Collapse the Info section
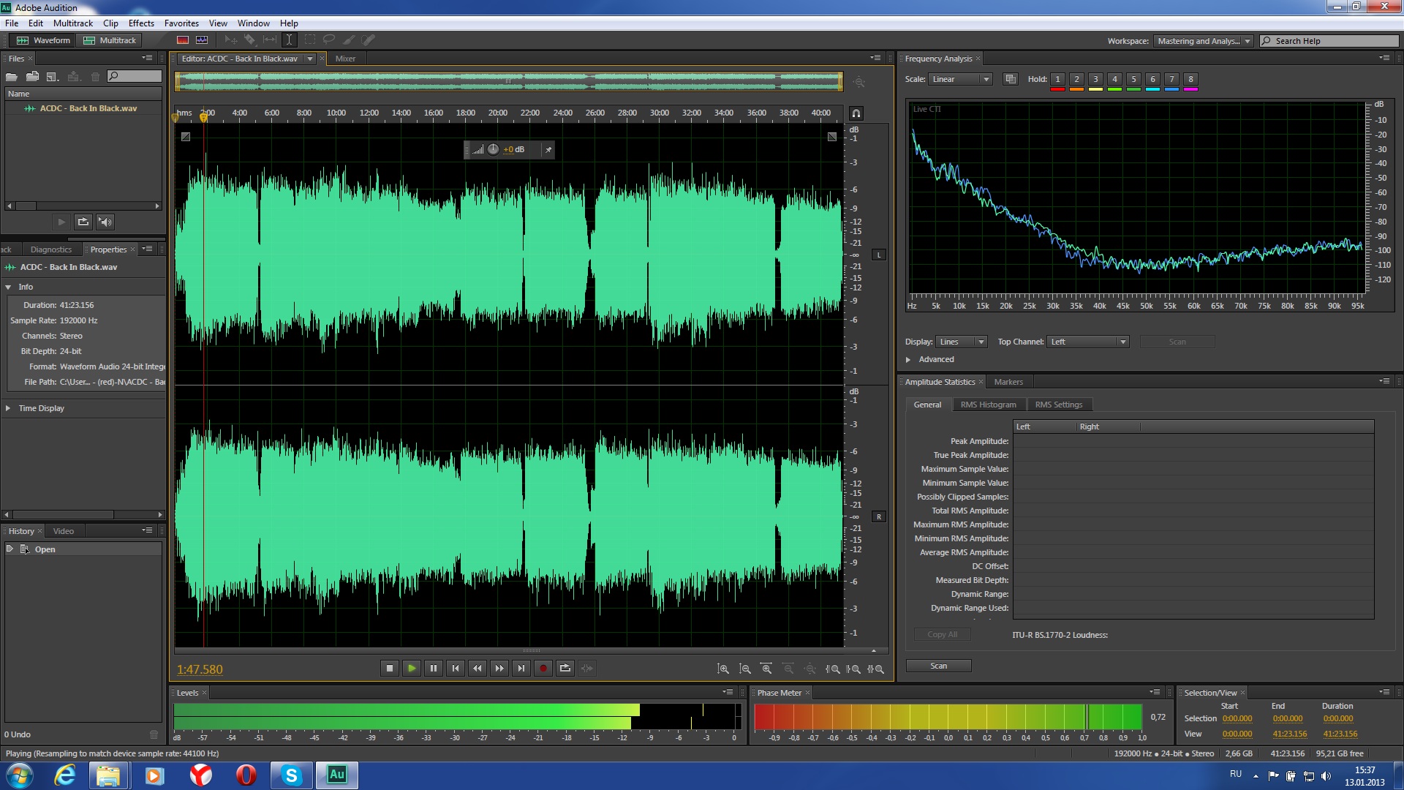Image resolution: width=1404 pixels, height=790 pixels. click(8, 287)
